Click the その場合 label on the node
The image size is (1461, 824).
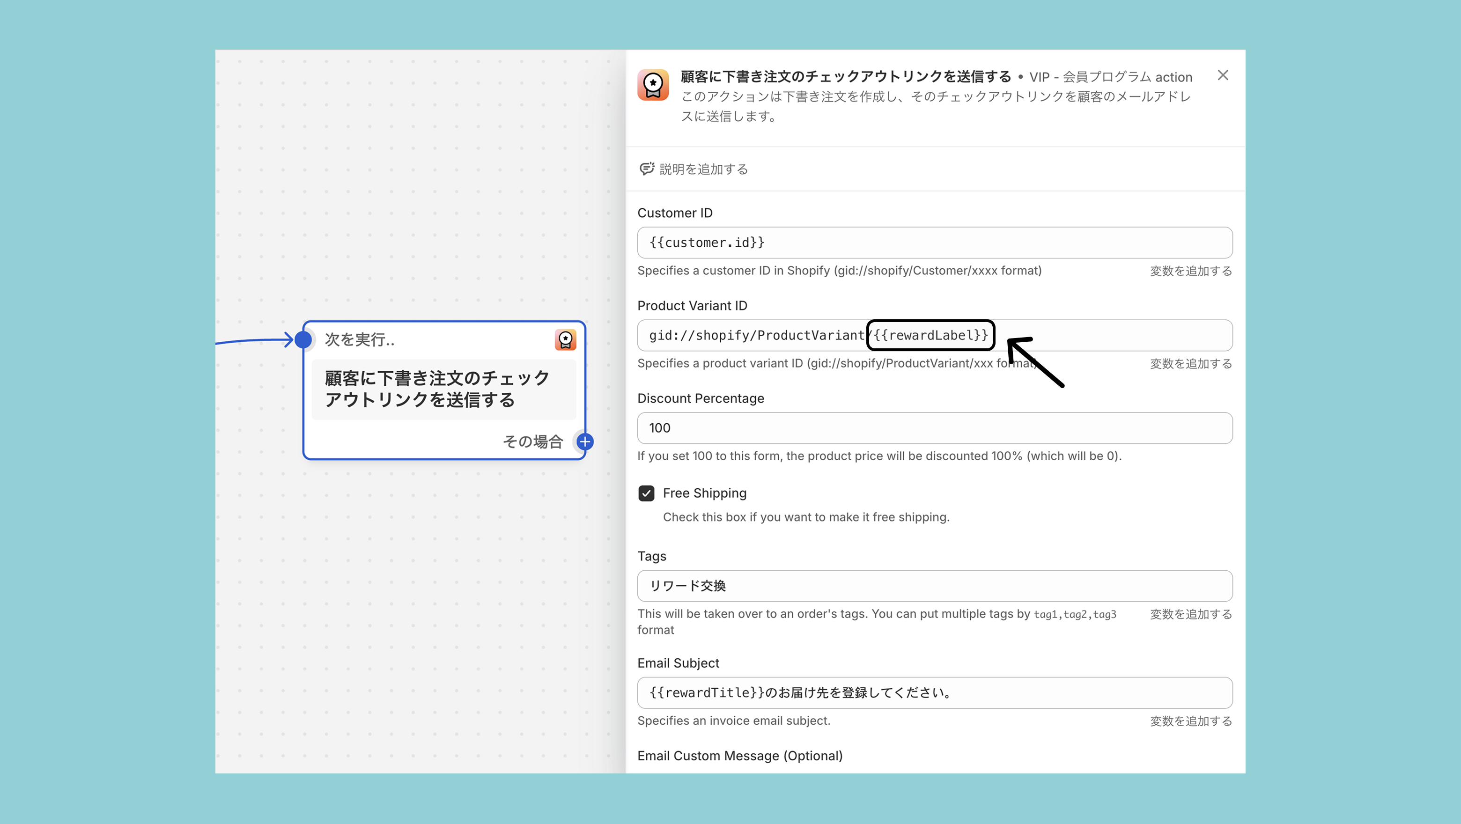pyautogui.click(x=532, y=441)
